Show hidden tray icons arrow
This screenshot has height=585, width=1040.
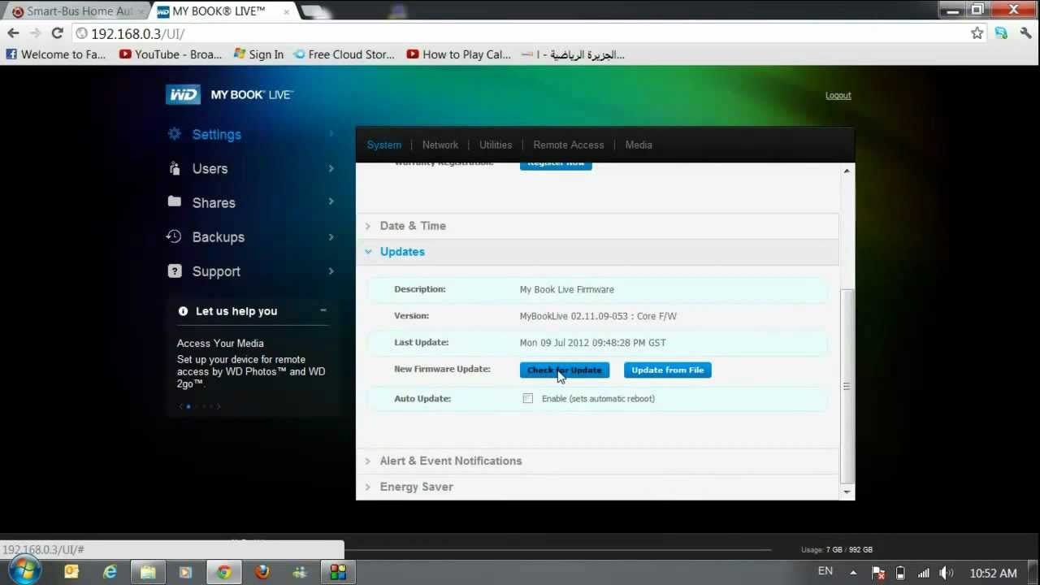(x=853, y=573)
